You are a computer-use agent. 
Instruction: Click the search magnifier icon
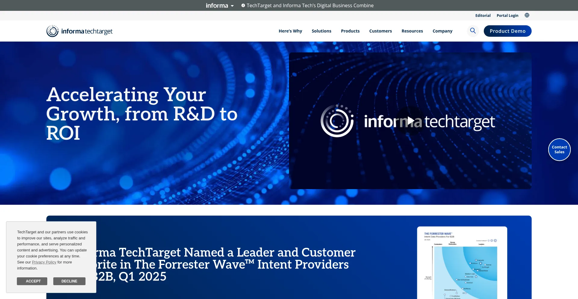[x=473, y=31]
